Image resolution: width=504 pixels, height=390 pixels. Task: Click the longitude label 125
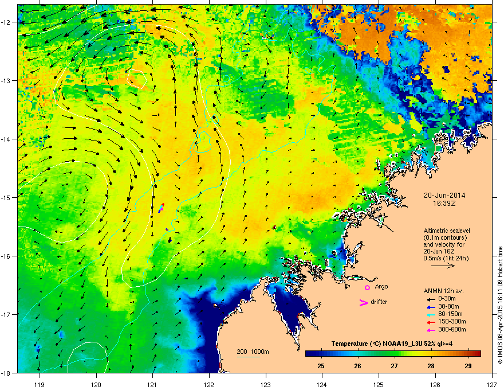(379, 385)
